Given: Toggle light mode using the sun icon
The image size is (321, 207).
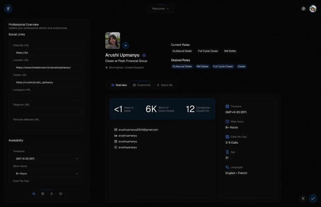Looking at the screenshot, I should [x=303, y=9].
